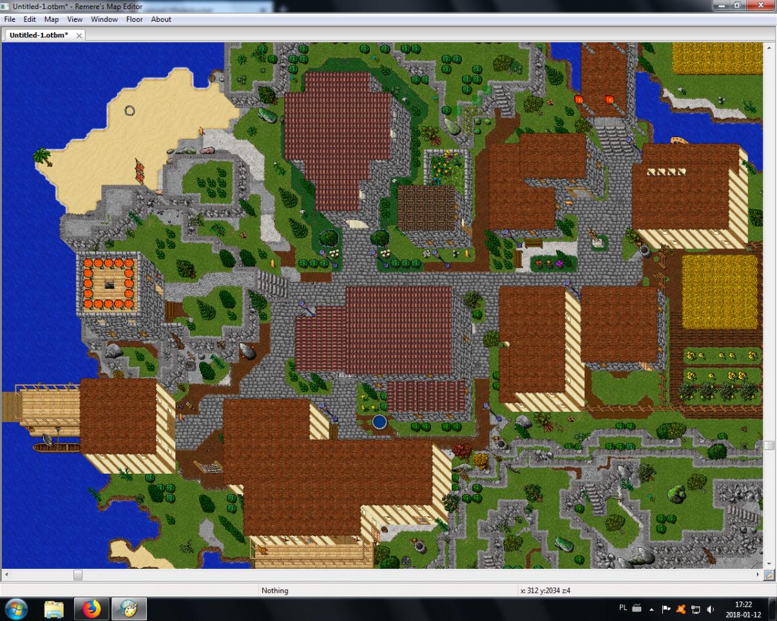Select the Untitled-1.otbm tab

click(39, 35)
